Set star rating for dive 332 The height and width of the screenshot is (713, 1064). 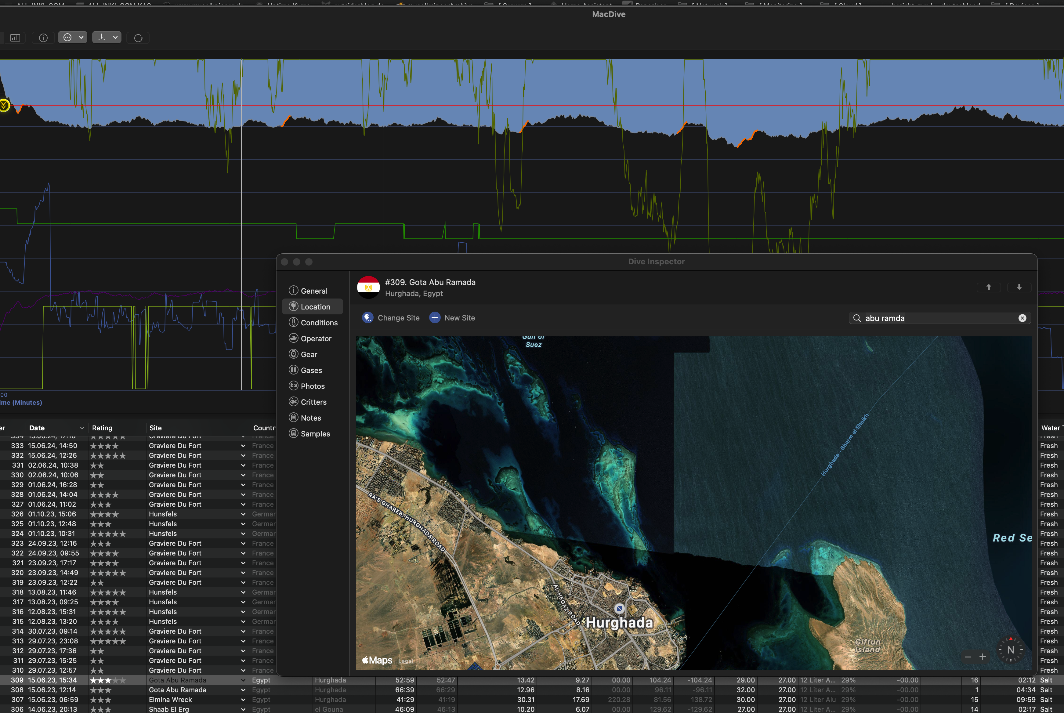[108, 456]
